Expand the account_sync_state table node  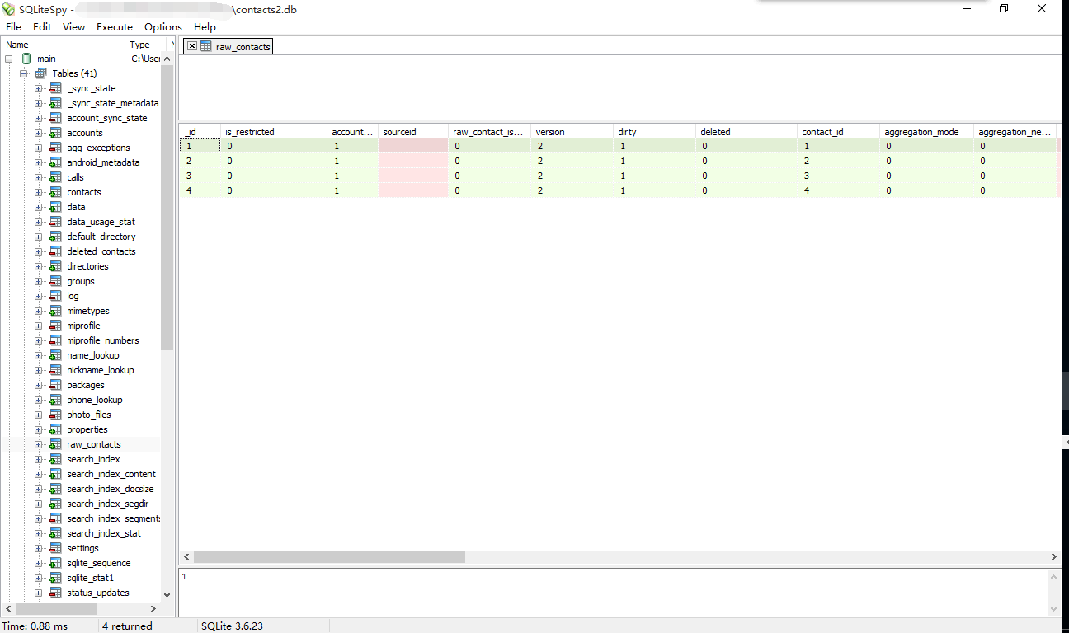coord(39,118)
